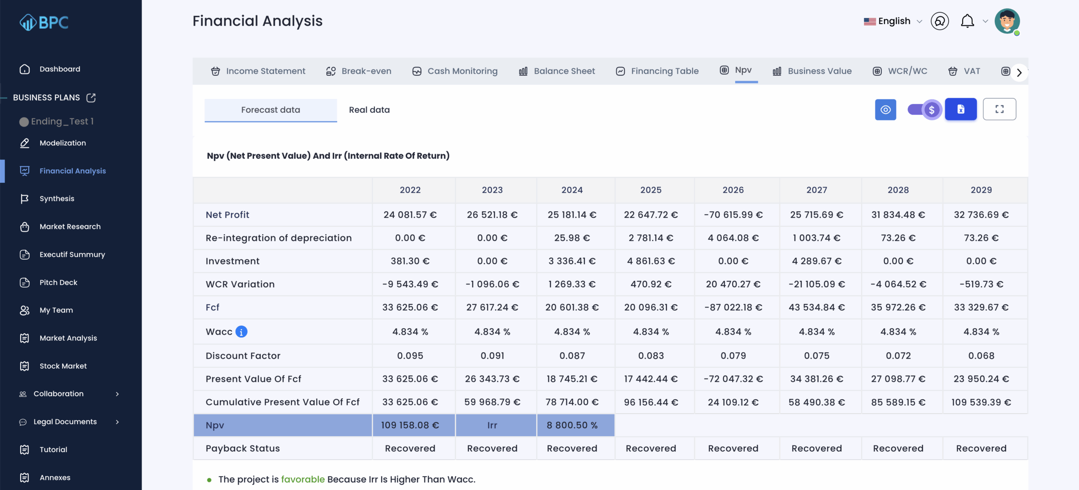
Task: Open notifications bell
Action: (x=967, y=21)
